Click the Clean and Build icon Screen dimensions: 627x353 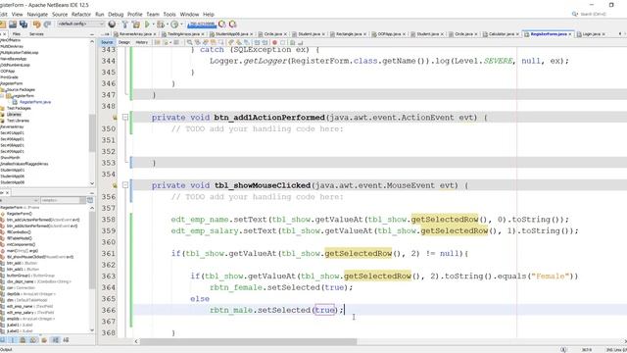point(135,24)
